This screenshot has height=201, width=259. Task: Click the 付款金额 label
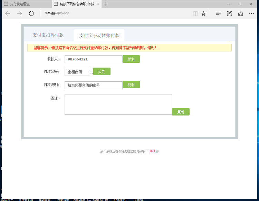(x=51, y=72)
